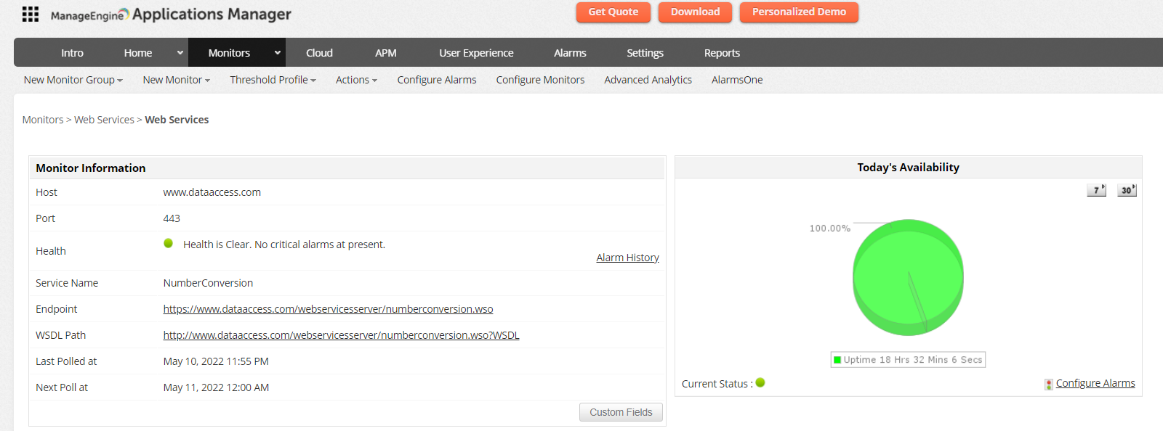The width and height of the screenshot is (1163, 431).
Task: Open Advanced Analytics menu item
Action: click(648, 80)
